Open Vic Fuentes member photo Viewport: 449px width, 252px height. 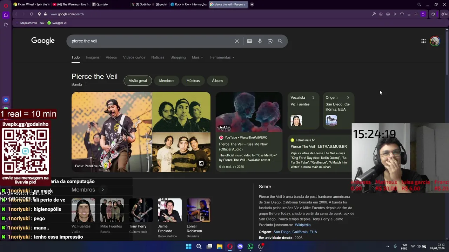(83, 210)
